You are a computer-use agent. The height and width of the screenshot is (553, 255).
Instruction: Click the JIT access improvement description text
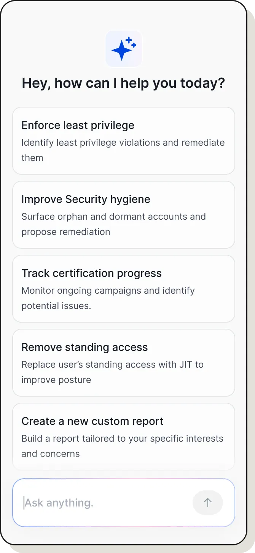(x=113, y=372)
